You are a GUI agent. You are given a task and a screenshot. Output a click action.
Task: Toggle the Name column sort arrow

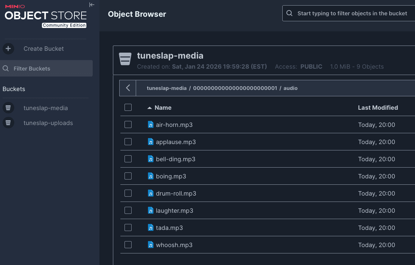click(x=149, y=107)
